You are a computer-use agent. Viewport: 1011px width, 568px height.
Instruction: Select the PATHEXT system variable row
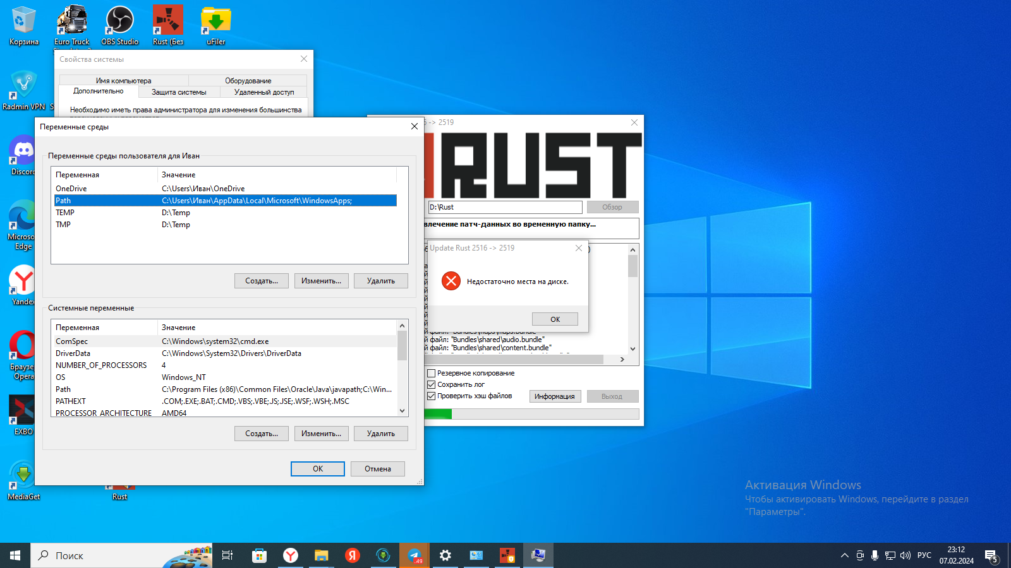pyautogui.click(x=226, y=401)
